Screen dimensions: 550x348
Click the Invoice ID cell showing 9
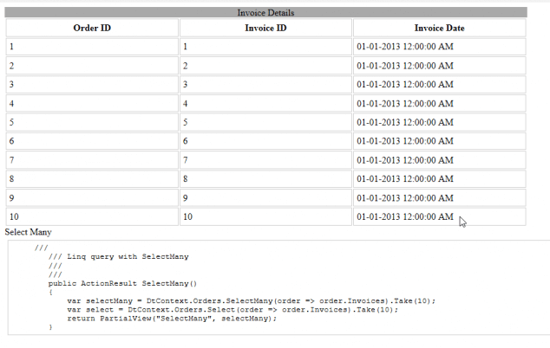coord(265,198)
